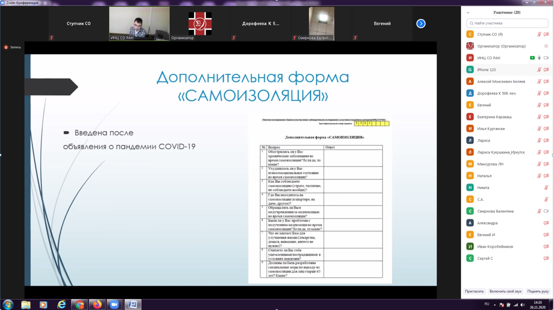Select Организатор video tile
This screenshot has width=554, height=310.
[x=200, y=24]
